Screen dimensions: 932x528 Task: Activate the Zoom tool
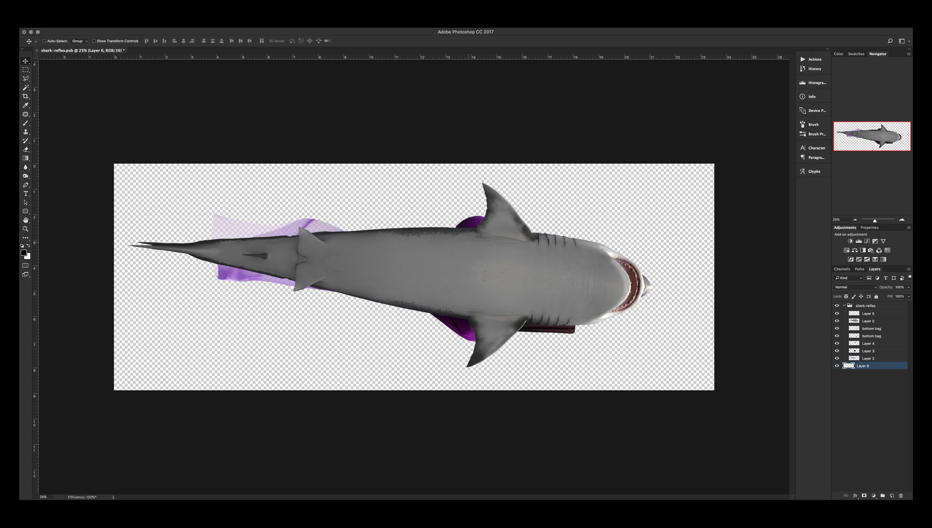pos(25,229)
